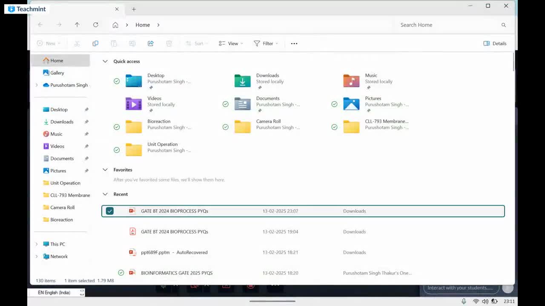The height and width of the screenshot is (306, 545).
Task: Collapse the Quick access section
Action: [105, 61]
